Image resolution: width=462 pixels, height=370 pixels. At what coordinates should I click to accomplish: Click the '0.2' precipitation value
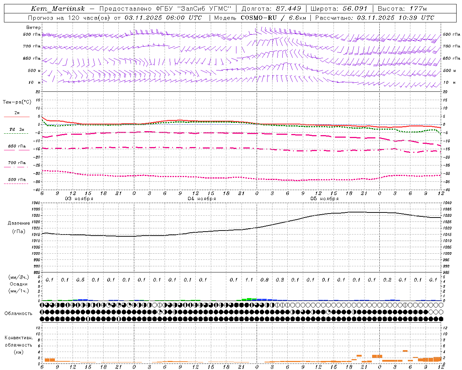click(387, 280)
